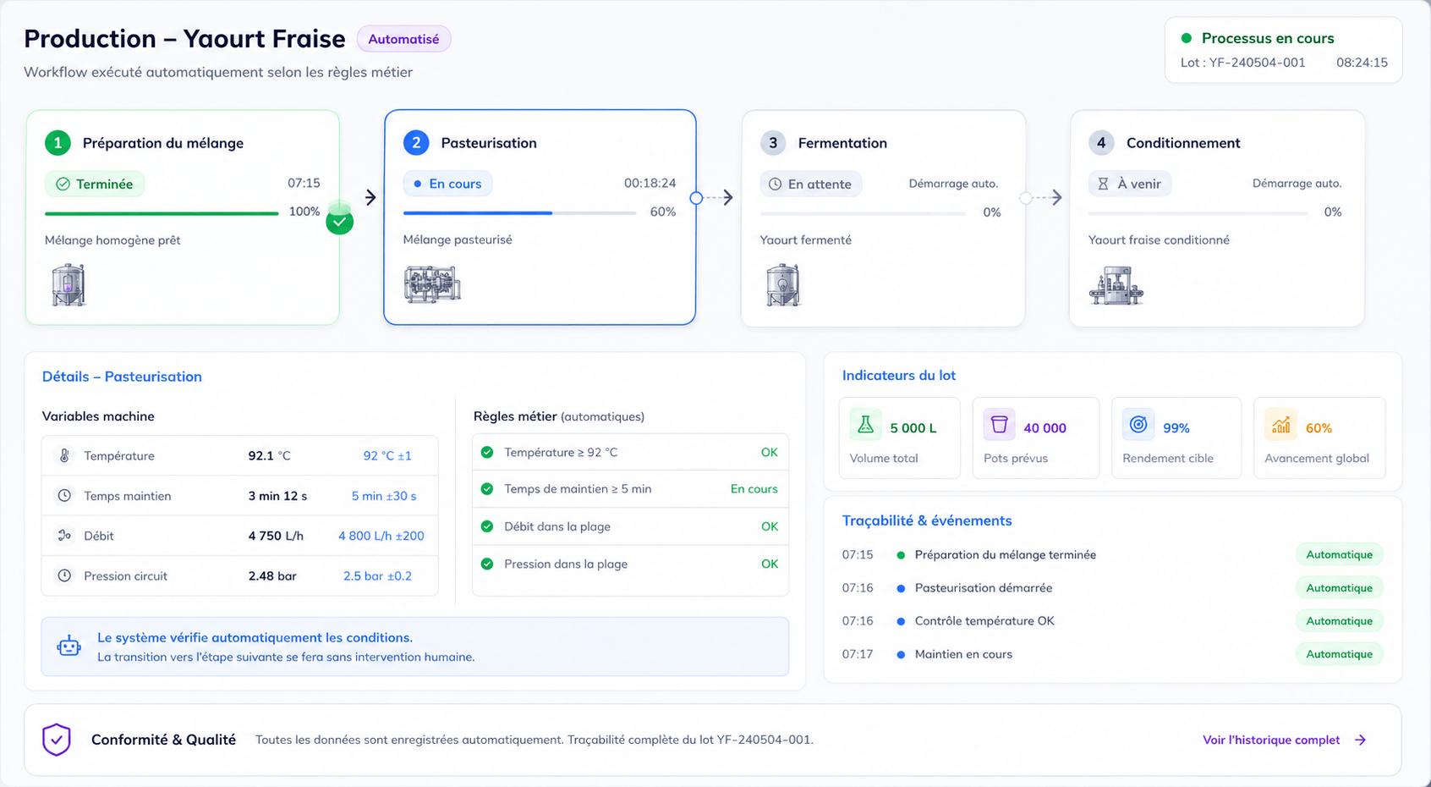The height and width of the screenshot is (787, 1431).
Task: Click the target icon for Rendement cible
Action: pyautogui.click(x=1138, y=425)
